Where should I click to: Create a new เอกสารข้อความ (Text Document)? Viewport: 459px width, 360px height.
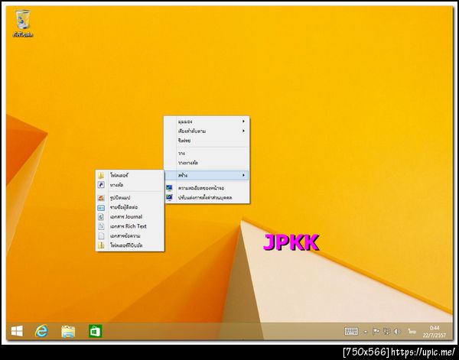pos(130,235)
